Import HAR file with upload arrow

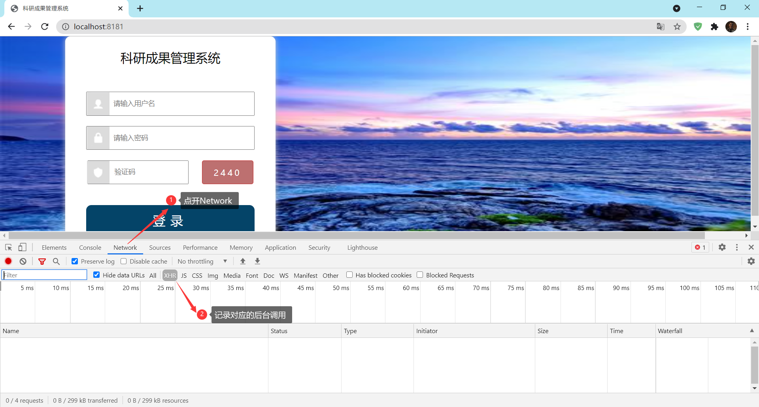tap(243, 261)
